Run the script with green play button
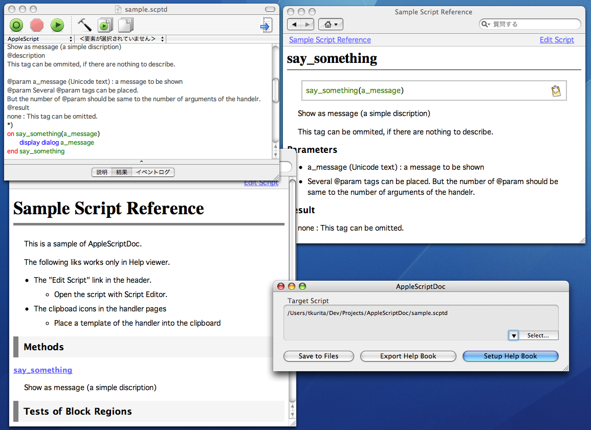The image size is (591, 430). [x=57, y=25]
